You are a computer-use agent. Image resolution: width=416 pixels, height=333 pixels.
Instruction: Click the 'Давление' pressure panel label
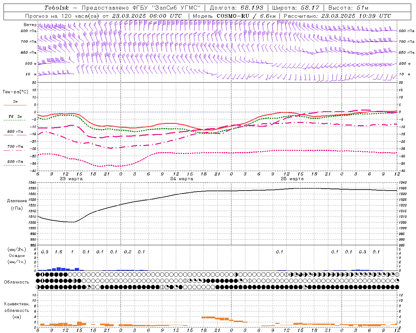pyautogui.click(x=17, y=201)
